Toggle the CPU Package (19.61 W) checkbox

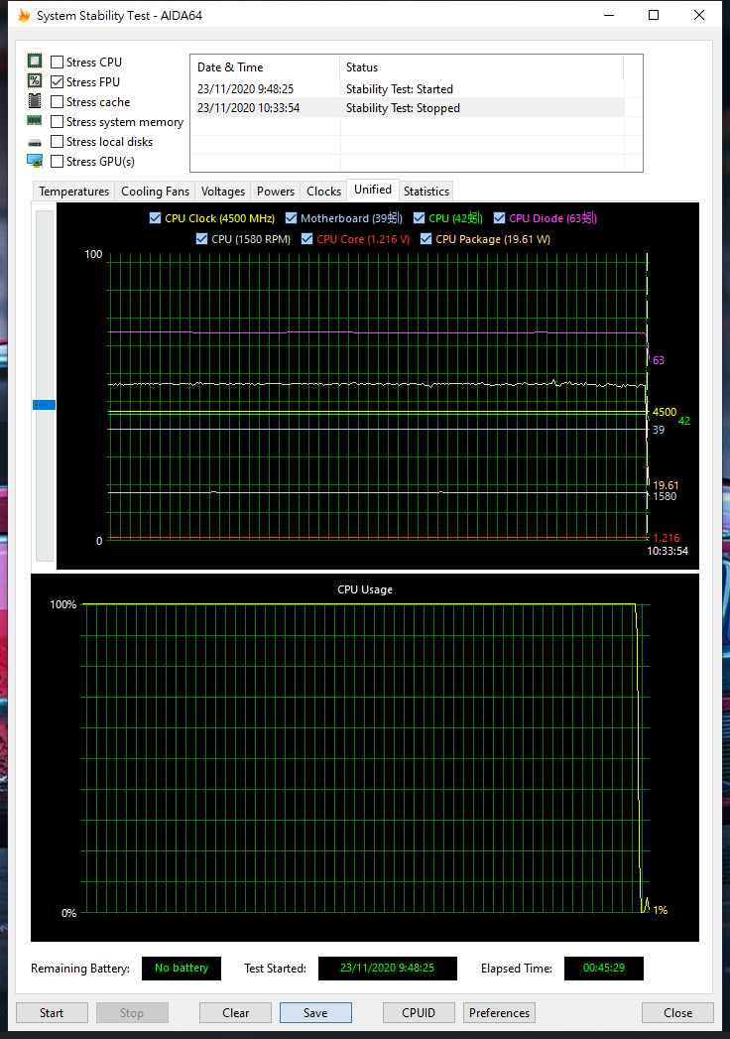[x=426, y=238]
